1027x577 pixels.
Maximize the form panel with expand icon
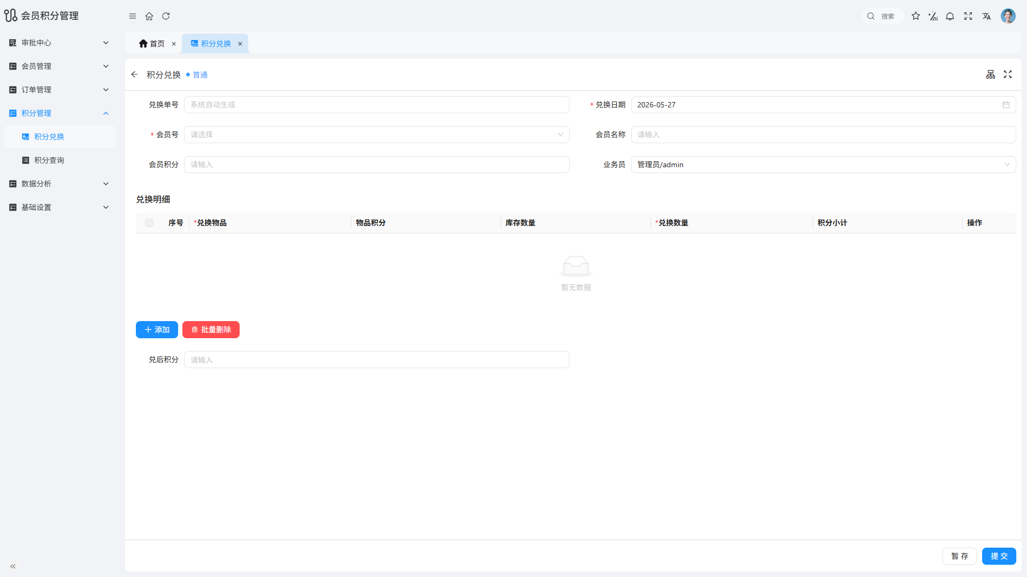coord(1008,74)
